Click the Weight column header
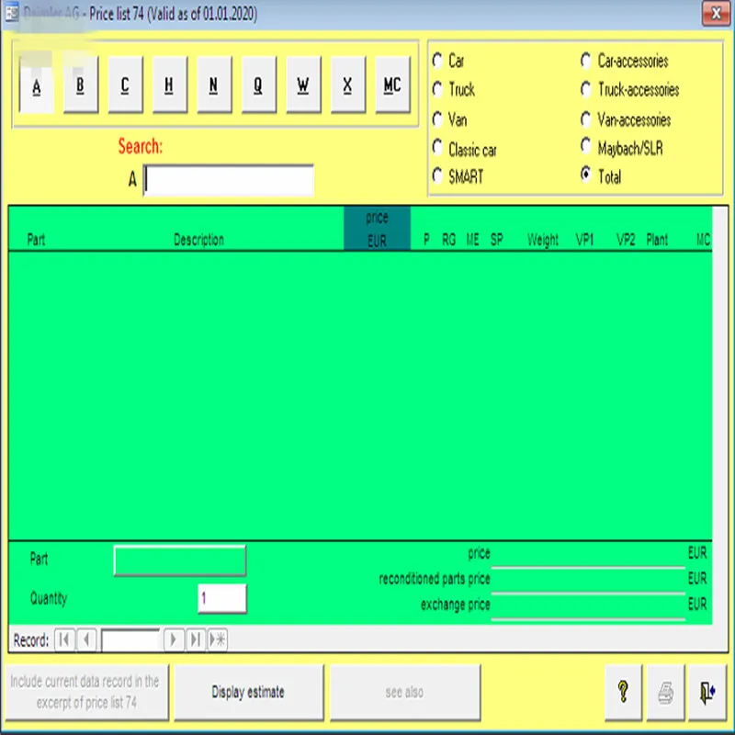The width and height of the screenshot is (735, 735). (543, 240)
